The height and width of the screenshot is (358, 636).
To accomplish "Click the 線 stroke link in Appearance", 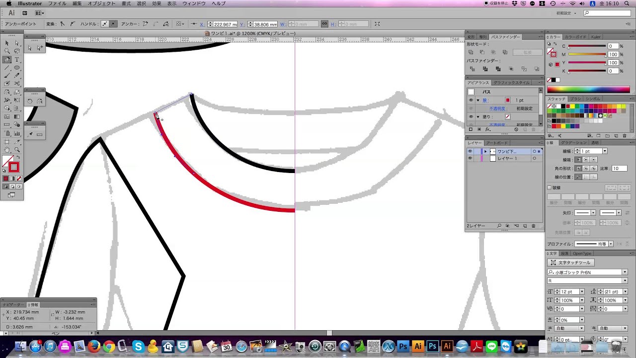I will coord(485,100).
